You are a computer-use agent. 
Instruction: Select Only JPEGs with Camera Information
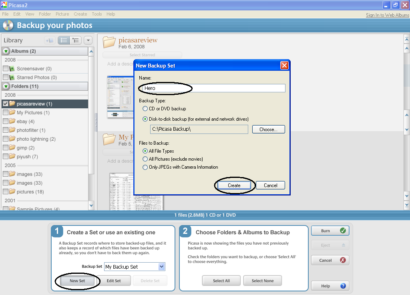(x=145, y=167)
